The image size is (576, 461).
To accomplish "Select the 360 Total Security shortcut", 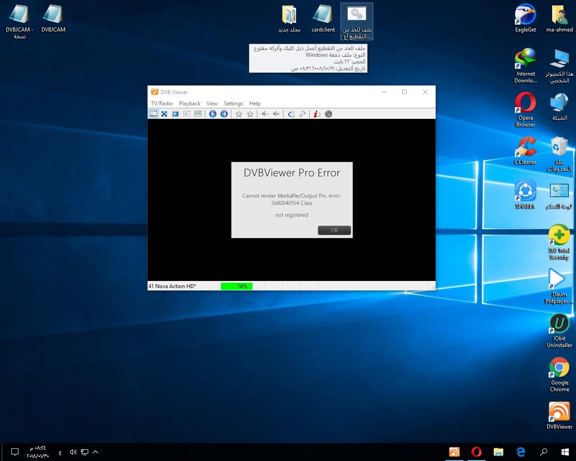I will point(559,242).
